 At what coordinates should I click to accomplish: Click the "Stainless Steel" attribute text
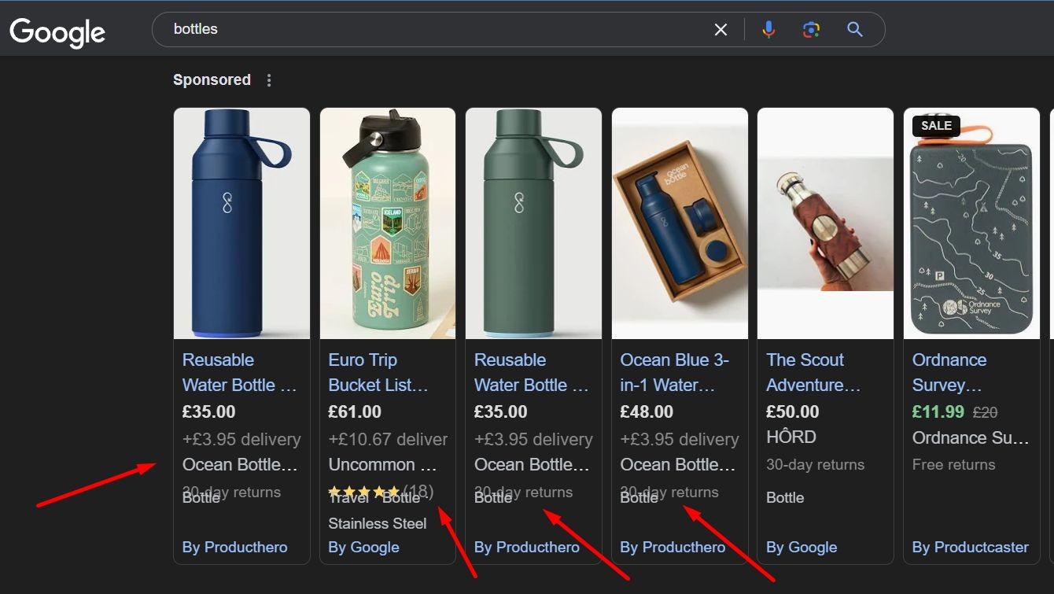tap(378, 523)
